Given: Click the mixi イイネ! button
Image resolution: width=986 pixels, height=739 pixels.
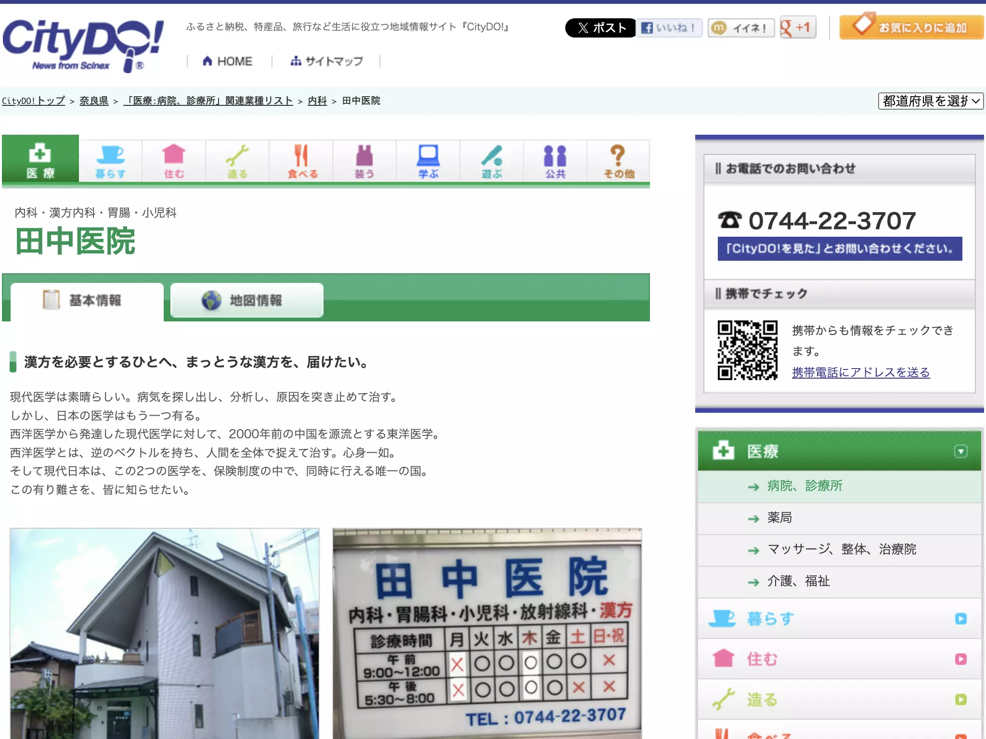Looking at the screenshot, I should pyautogui.click(x=741, y=28).
